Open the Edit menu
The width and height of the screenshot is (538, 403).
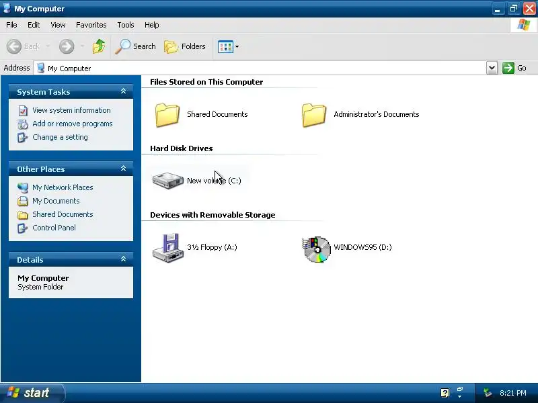(34, 25)
